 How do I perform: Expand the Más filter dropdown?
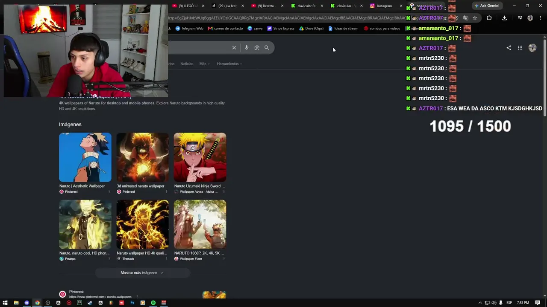204,64
